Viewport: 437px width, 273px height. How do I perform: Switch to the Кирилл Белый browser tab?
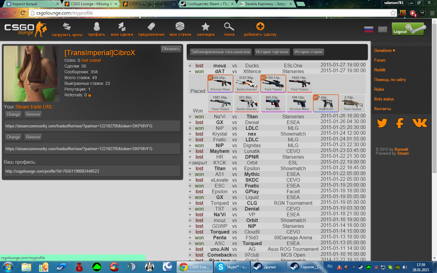point(32,4)
